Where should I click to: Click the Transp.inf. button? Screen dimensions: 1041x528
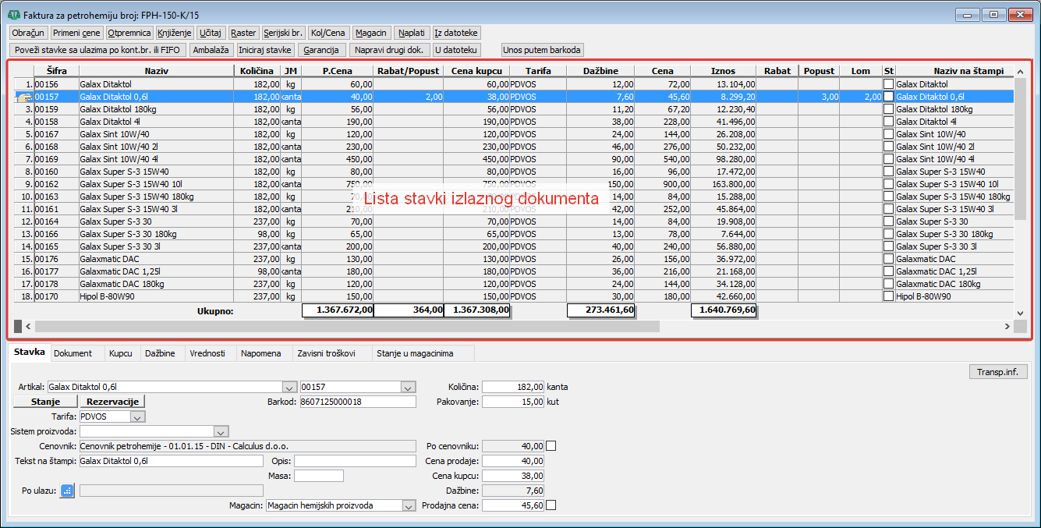(x=998, y=372)
